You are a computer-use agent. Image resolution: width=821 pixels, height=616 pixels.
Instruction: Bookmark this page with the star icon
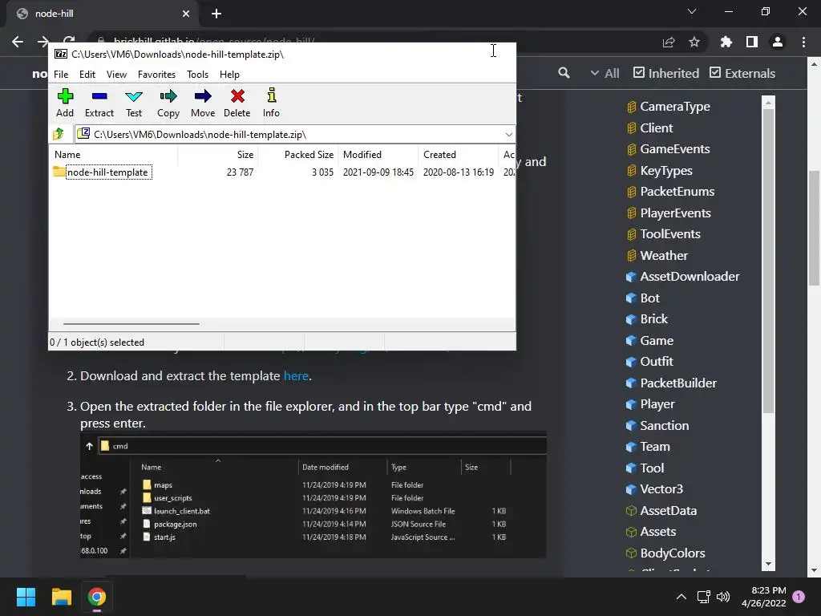(694, 42)
